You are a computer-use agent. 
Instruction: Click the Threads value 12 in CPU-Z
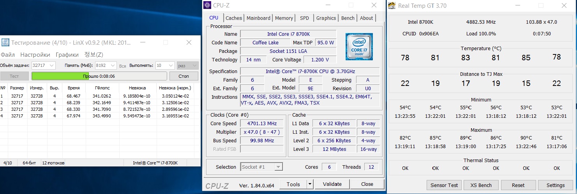pyautogui.click(x=371, y=167)
